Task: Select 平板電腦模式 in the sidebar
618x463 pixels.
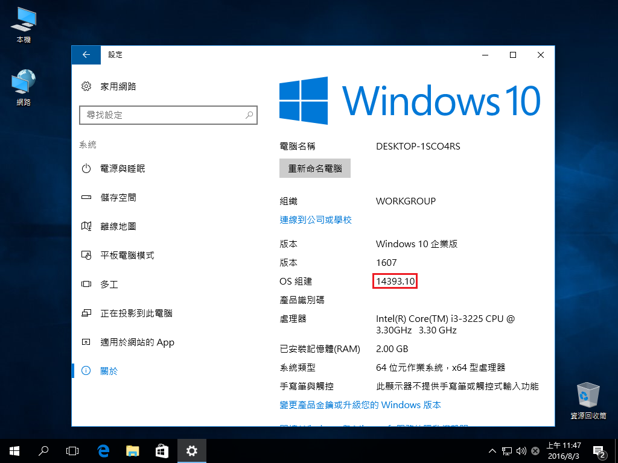Action: coord(165,255)
